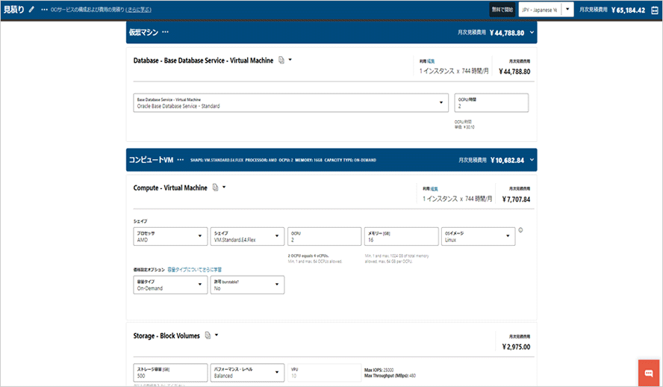Click the copy icon next to Database - Base Database Service
This screenshot has width=663, height=387.
click(281, 60)
